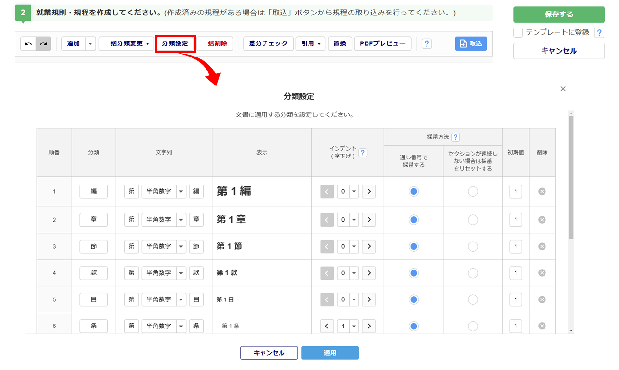Open the 引用 menu

click(310, 43)
